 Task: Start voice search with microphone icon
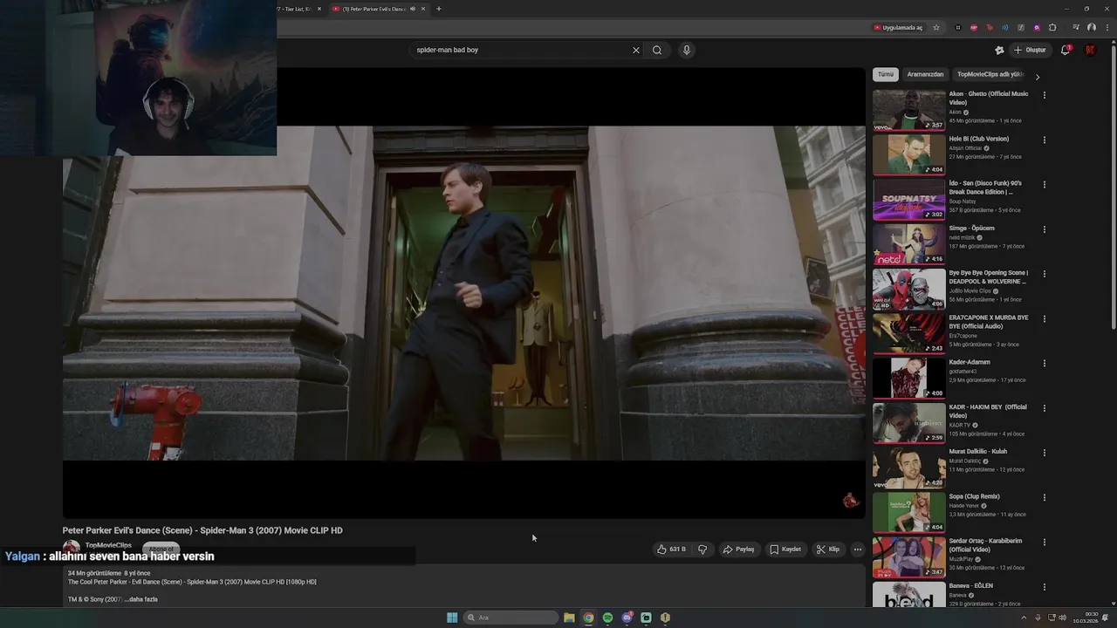[687, 50]
